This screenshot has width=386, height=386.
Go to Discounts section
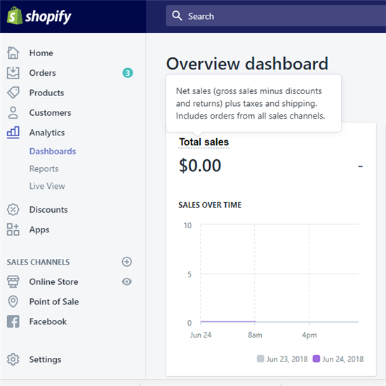[x=48, y=210]
